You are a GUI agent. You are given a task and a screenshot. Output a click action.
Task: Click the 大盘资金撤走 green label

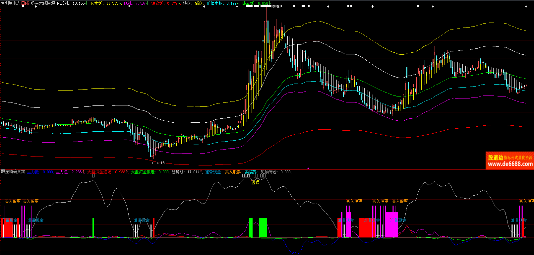[143, 172]
